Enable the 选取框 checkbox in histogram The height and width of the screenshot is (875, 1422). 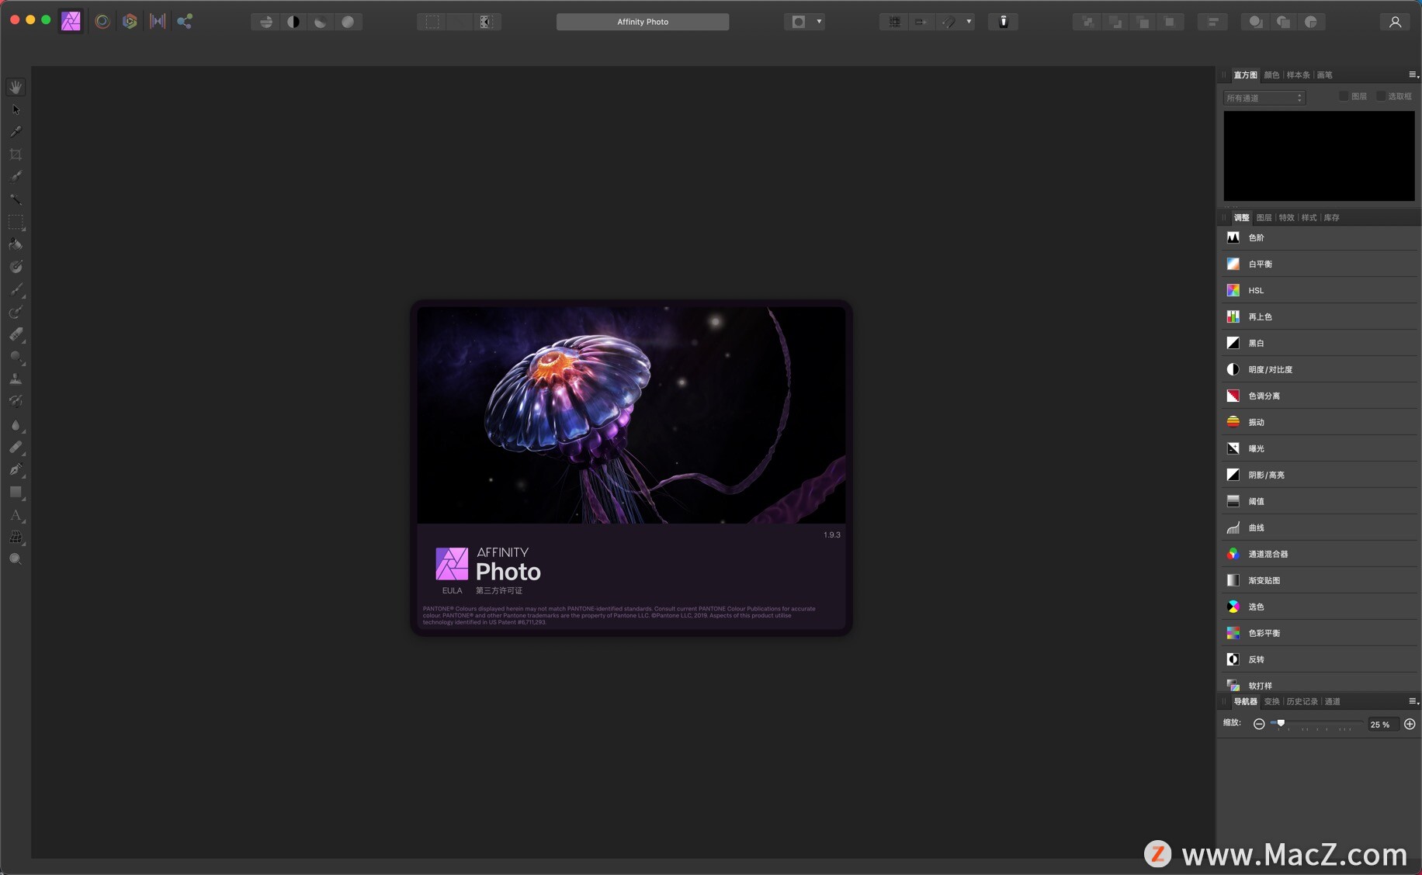coord(1381,96)
